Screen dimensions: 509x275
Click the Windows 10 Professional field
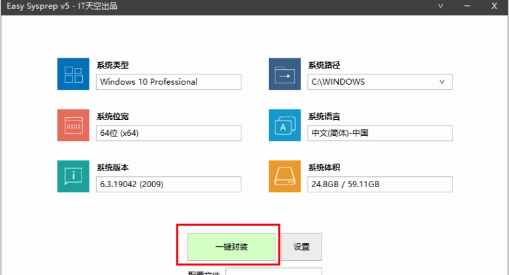pyautogui.click(x=168, y=82)
